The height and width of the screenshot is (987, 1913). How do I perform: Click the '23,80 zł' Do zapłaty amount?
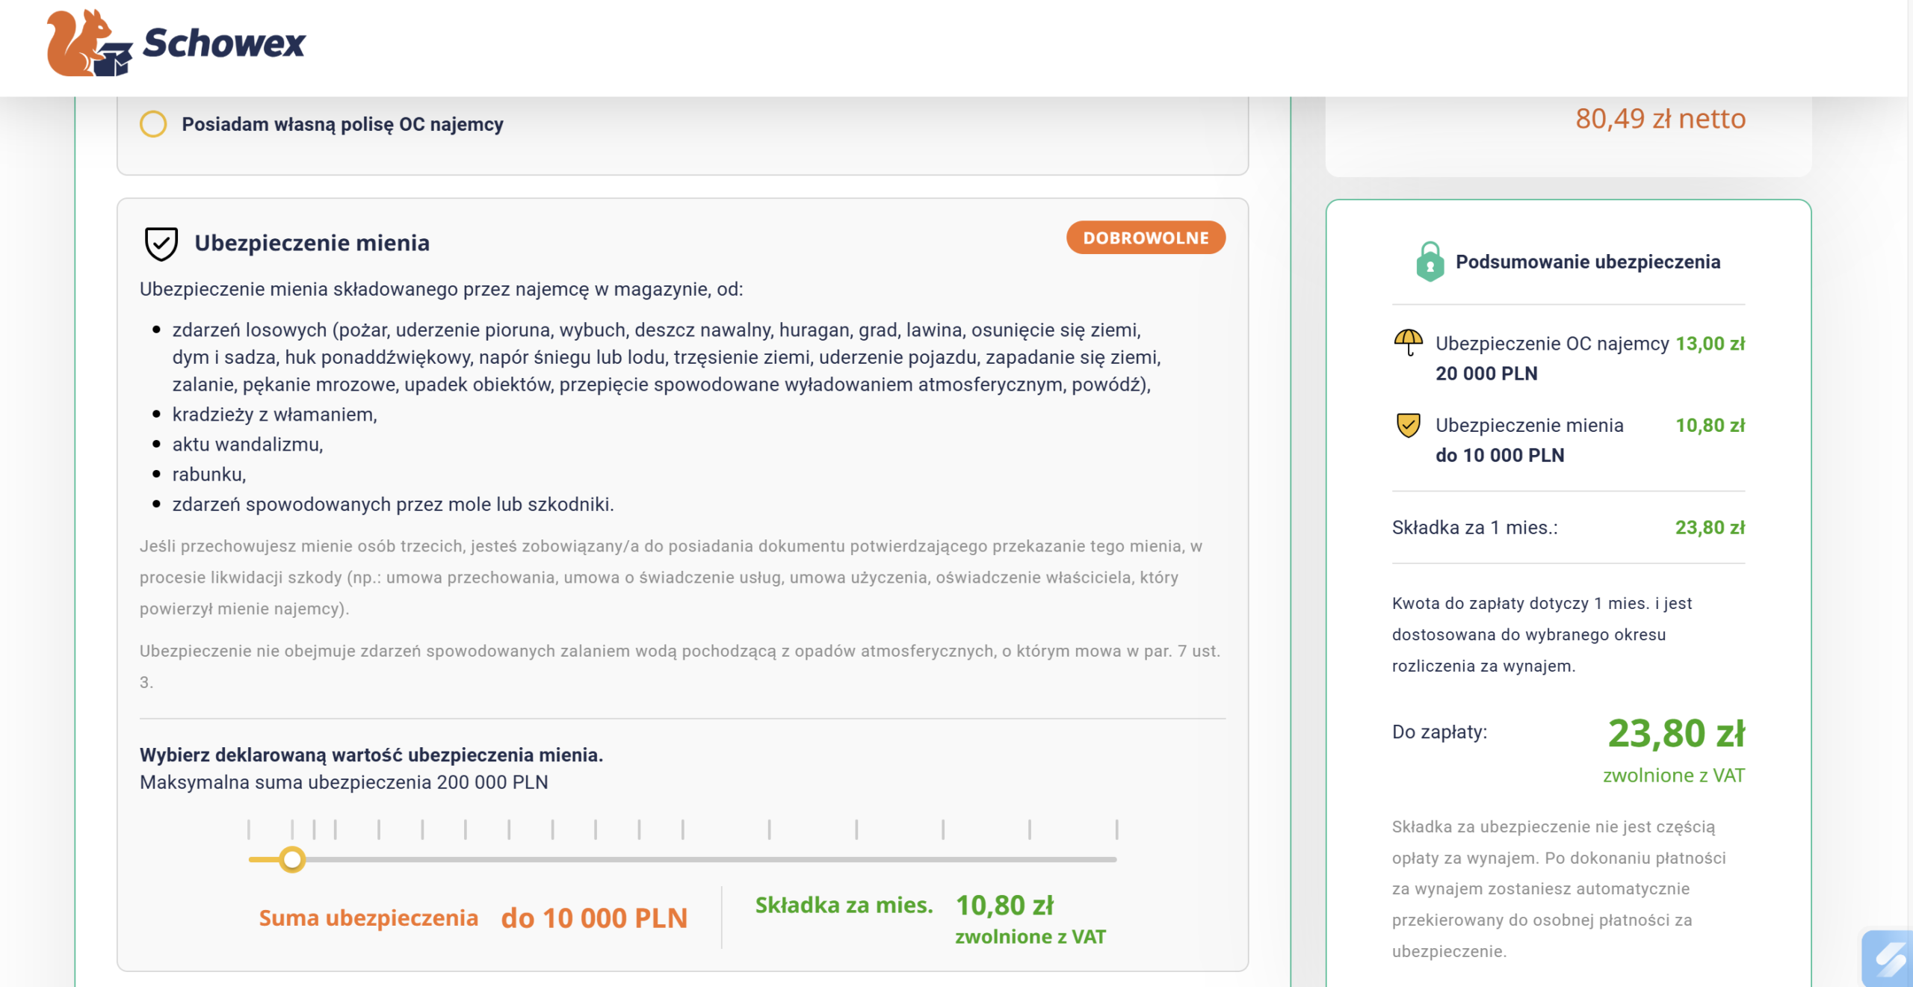pos(1675,733)
